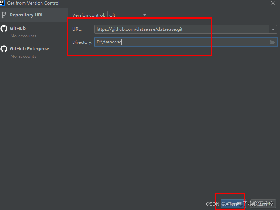Click into the Directory input field
Screen dimensions: 280x210
click(186, 42)
